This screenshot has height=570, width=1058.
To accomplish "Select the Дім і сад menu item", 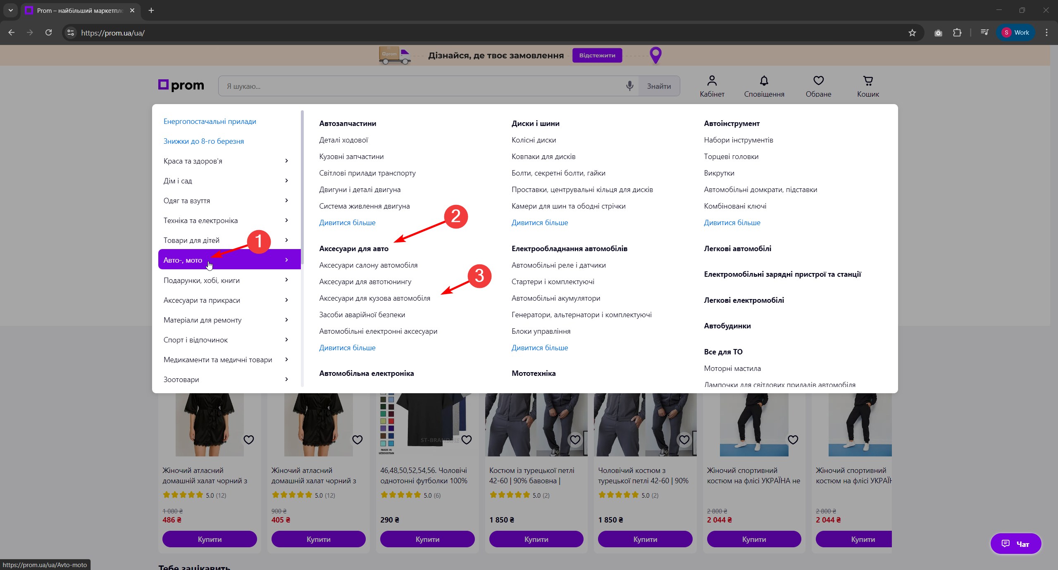I will 178,181.
